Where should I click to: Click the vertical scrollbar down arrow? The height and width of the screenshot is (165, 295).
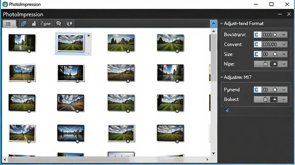(x=213, y=154)
